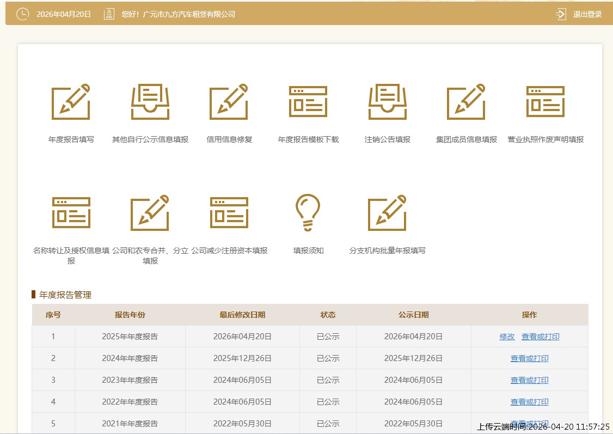Image resolution: width=613 pixels, height=434 pixels.
Task: Open the 信用信息修复 icon
Action: [229, 102]
